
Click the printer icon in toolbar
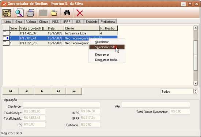[30, 13]
